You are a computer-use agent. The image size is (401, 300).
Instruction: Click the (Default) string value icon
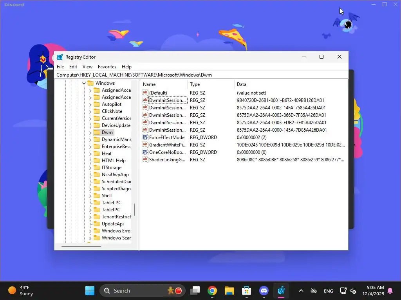pyautogui.click(x=145, y=93)
